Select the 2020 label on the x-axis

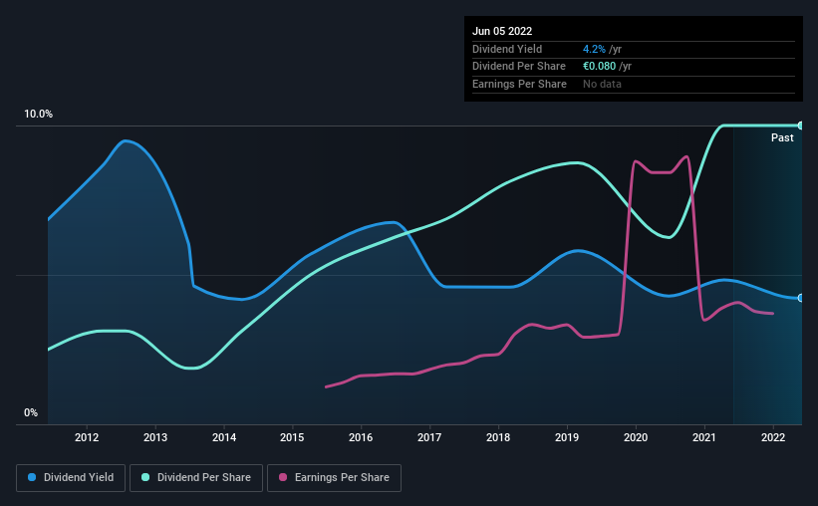[636, 437]
